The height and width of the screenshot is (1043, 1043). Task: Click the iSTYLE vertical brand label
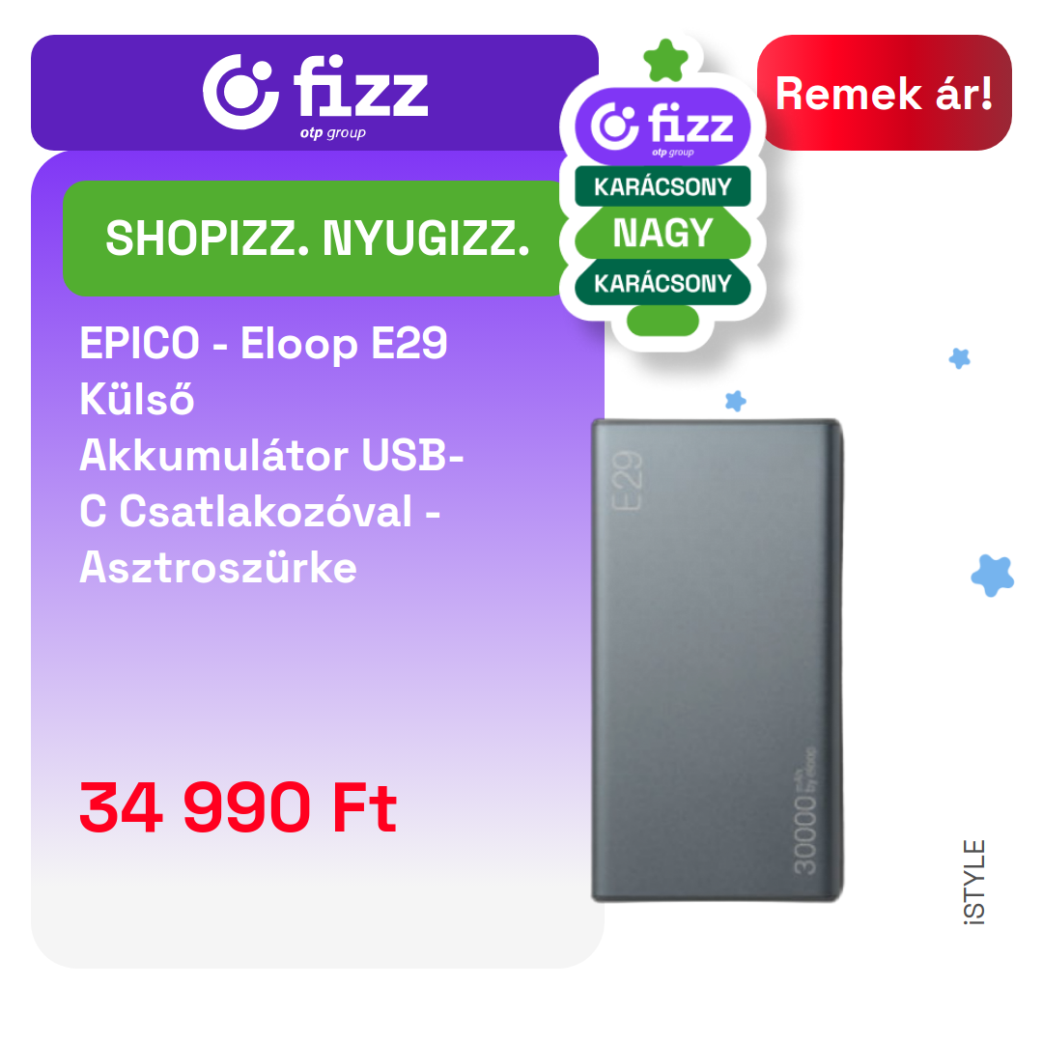click(x=974, y=882)
